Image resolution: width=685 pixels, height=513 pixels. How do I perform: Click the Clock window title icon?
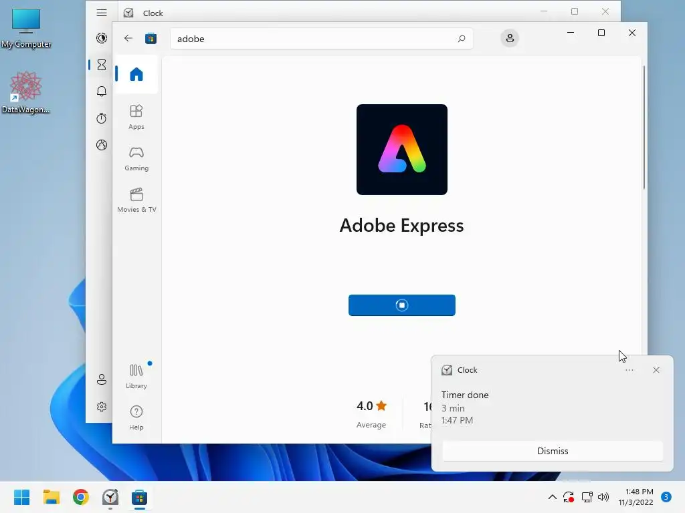tap(128, 13)
